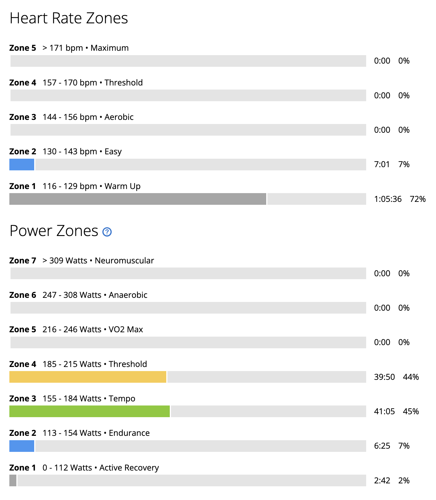Click the 41:05 Tempo time value
436x500 pixels.
click(x=384, y=411)
